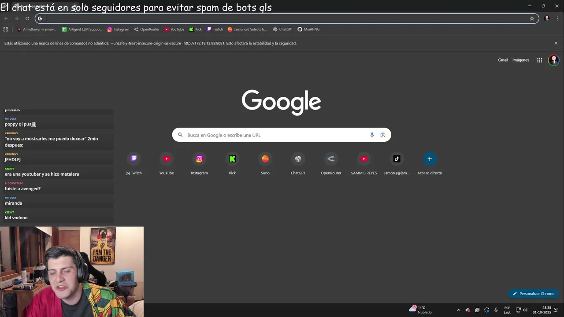Open the Twitch bookmark
The width and height of the screenshot is (564, 317).
pos(215,29)
